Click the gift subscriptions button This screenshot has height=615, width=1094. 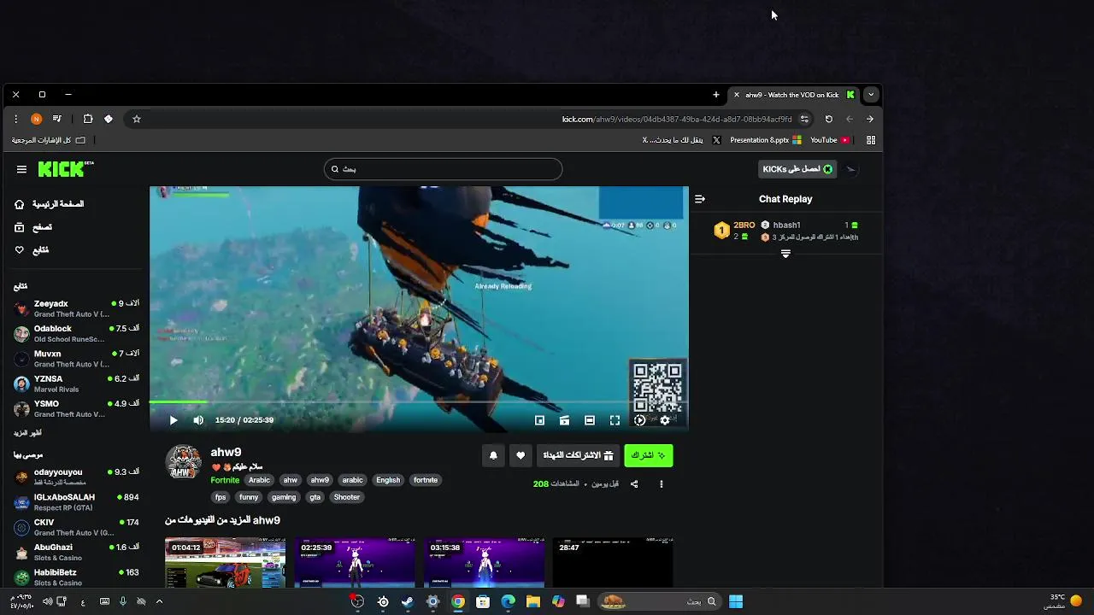(578, 455)
